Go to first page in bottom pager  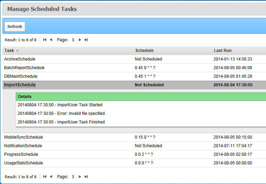pos(45,177)
